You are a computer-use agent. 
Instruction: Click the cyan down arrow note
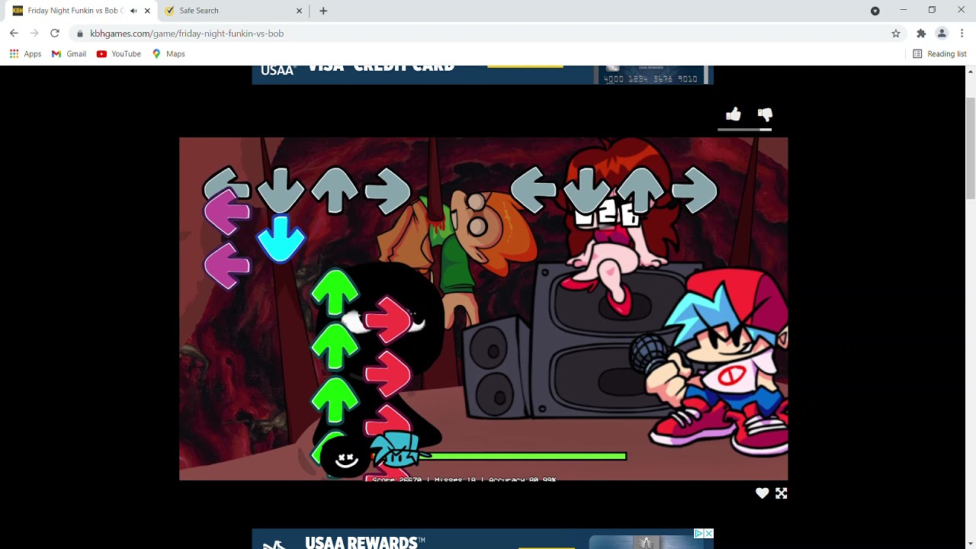click(x=281, y=239)
